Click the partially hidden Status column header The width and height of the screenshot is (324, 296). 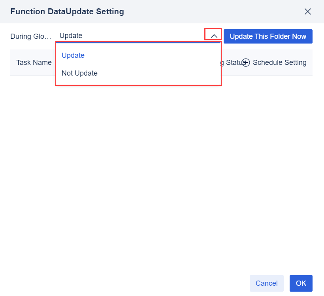coord(231,63)
